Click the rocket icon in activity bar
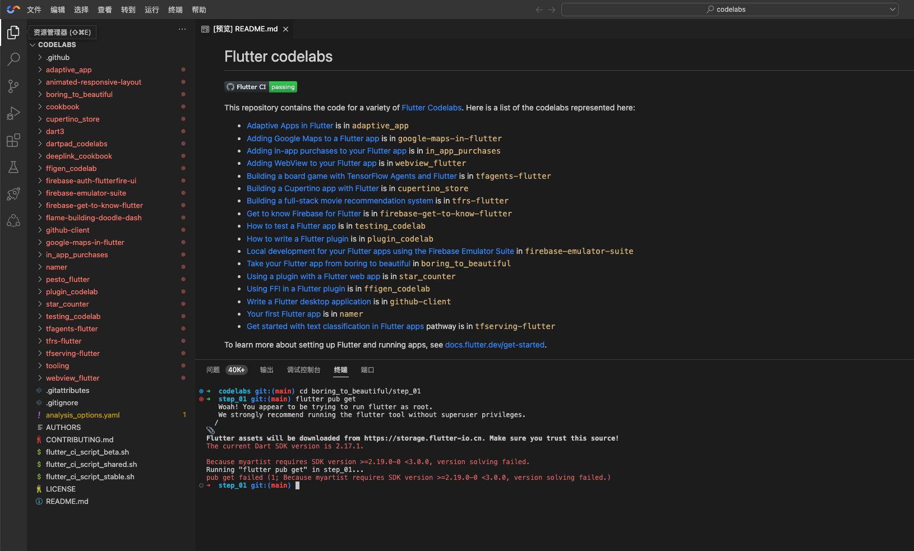914x551 pixels. (x=13, y=193)
